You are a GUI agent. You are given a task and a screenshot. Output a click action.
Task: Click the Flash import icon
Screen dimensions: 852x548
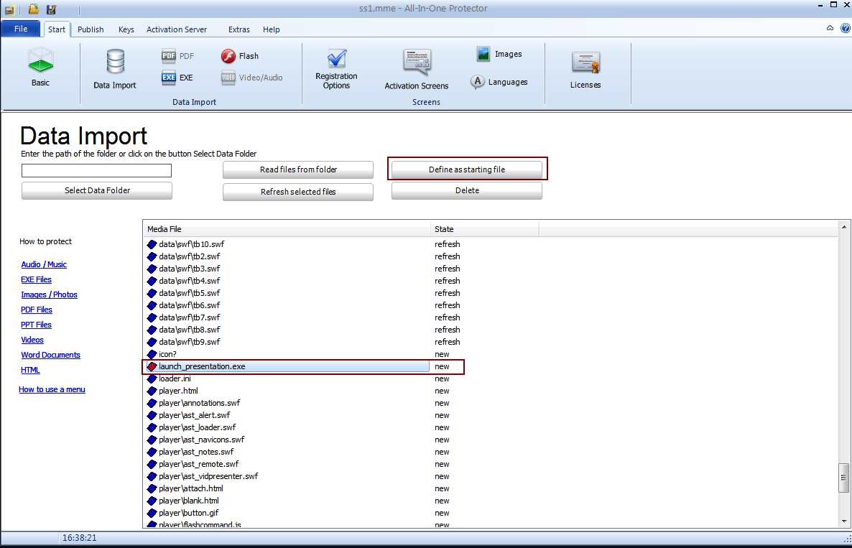[228, 56]
